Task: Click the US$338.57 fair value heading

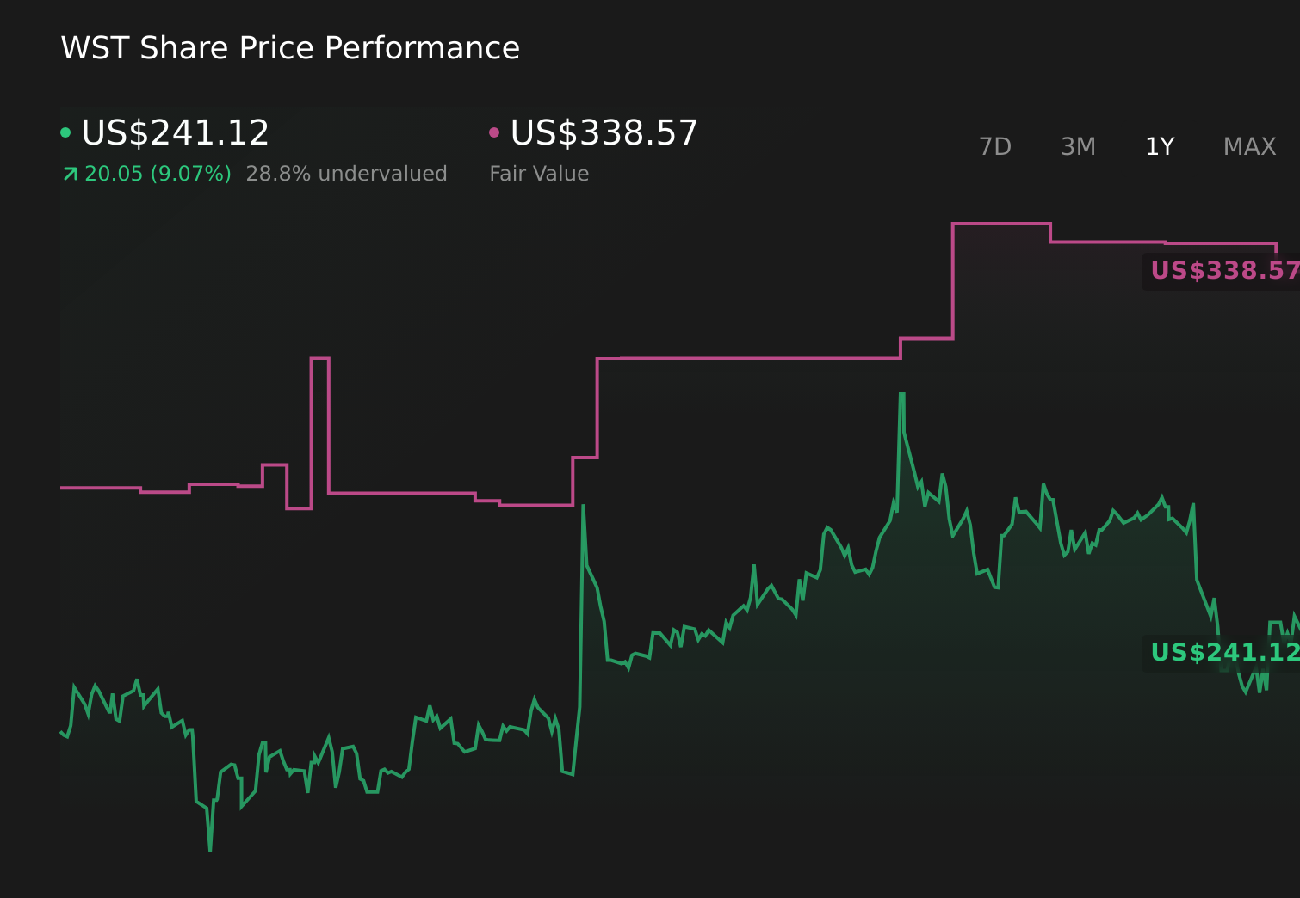Action: pos(603,132)
